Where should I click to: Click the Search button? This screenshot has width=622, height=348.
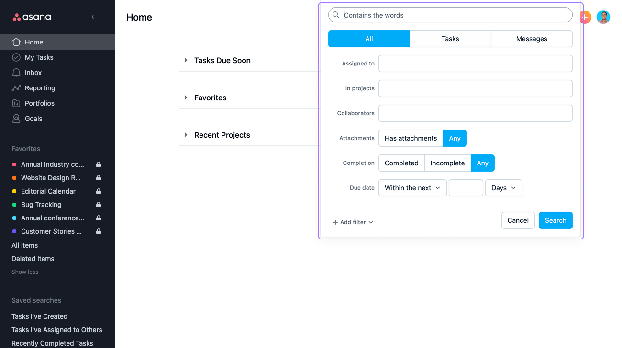(555, 220)
